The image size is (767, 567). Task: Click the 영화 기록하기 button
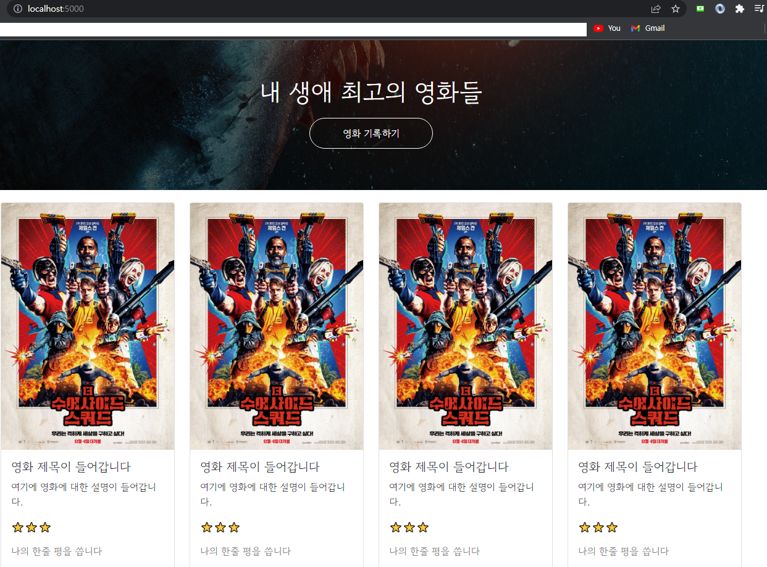(x=371, y=133)
